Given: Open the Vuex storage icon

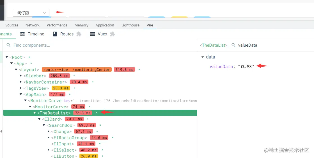Looking at the screenshot, I should [x=93, y=34].
